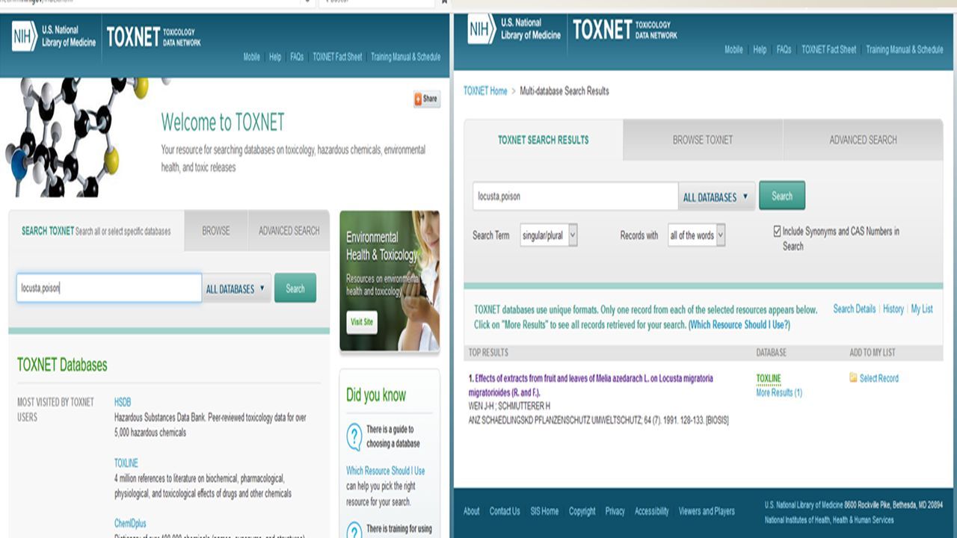957x538 pixels.
Task: Open Contact Us footer link
Action: (505, 511)
